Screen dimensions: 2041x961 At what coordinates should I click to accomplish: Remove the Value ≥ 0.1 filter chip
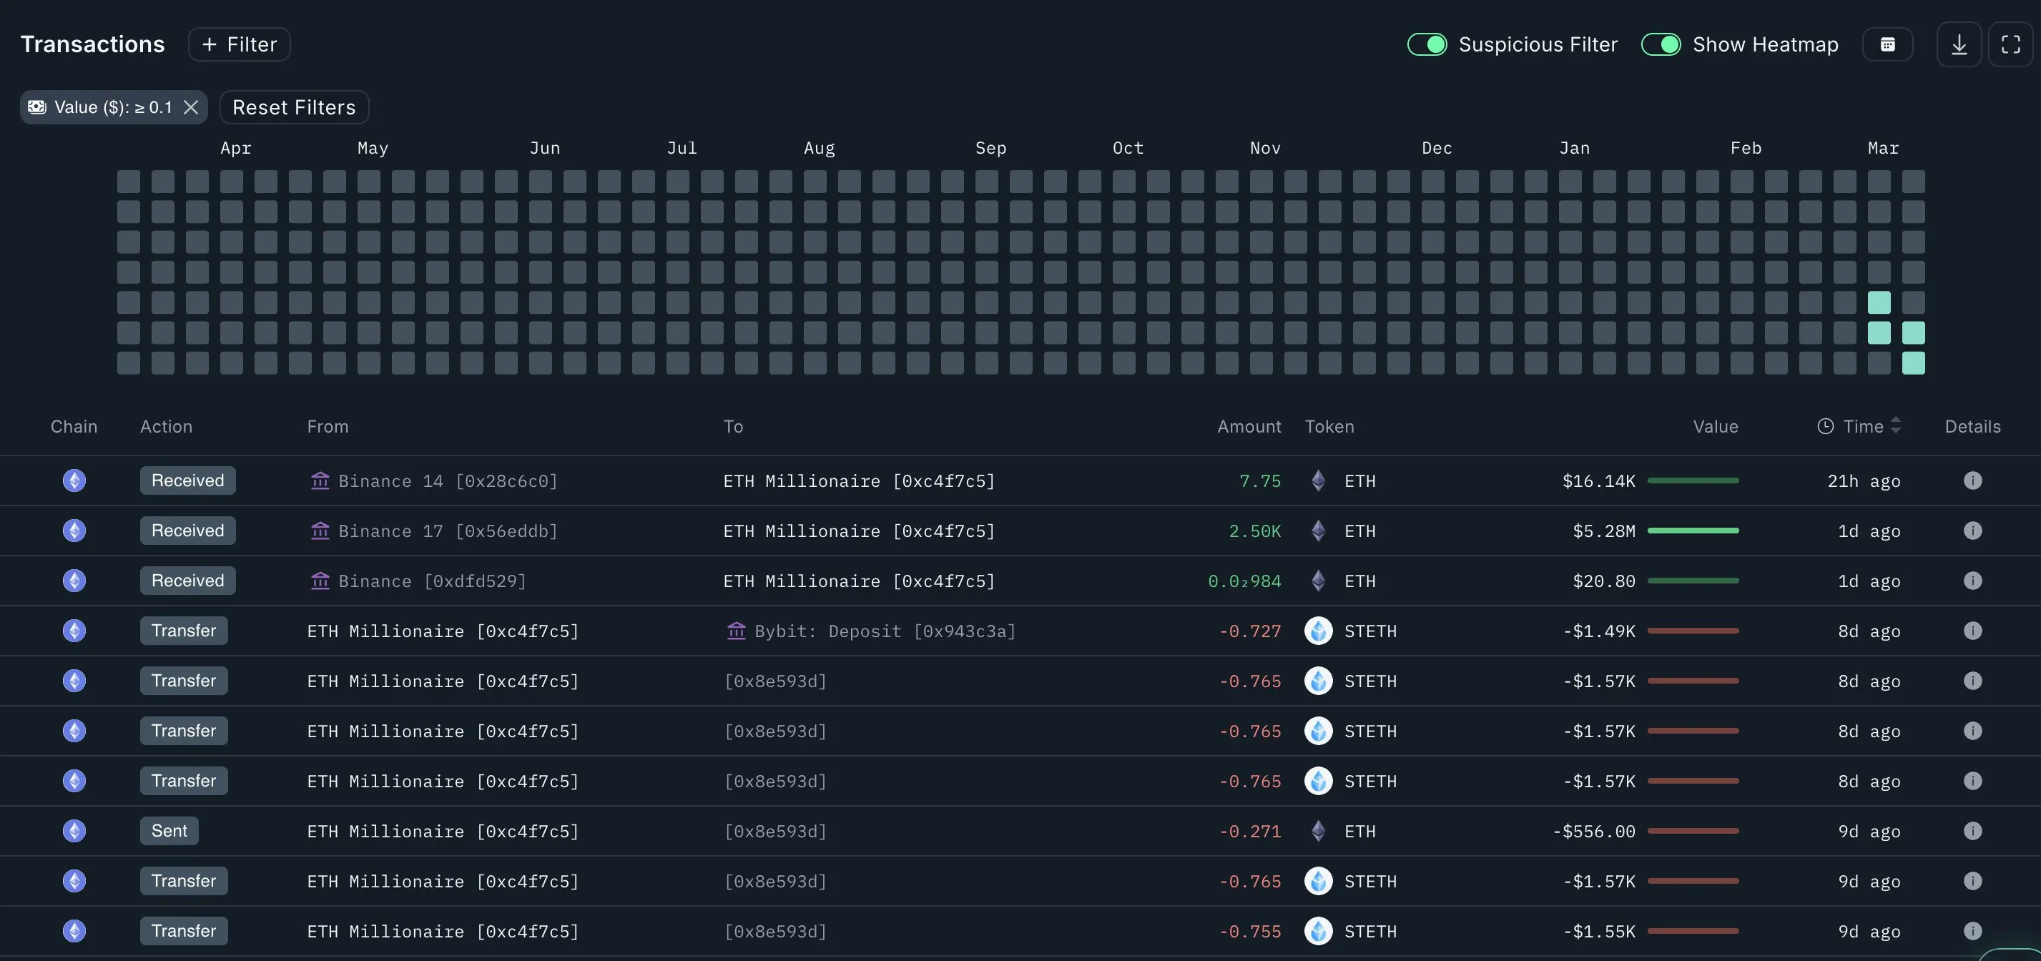click(x=191, y=107)
